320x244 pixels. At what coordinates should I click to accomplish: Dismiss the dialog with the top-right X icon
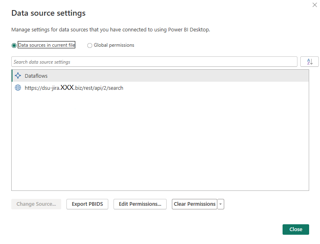[x=314, y=5]
